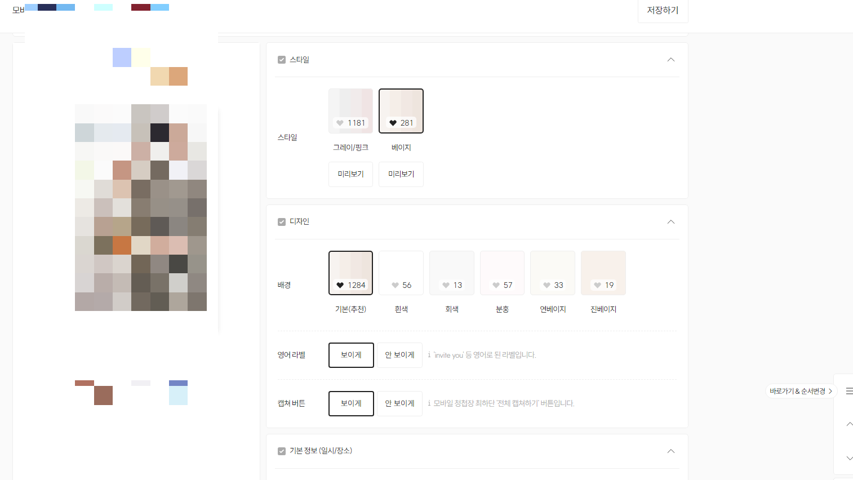The image size is (853, 480).
Task: Choose the 흰색 background swatch
Action: tap(401, 273)
